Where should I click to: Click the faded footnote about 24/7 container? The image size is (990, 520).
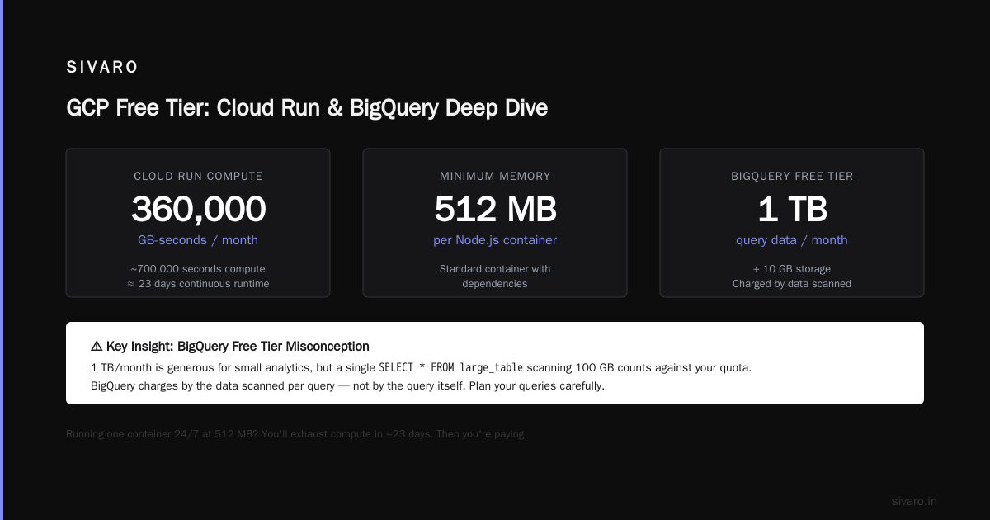[296, 434]
